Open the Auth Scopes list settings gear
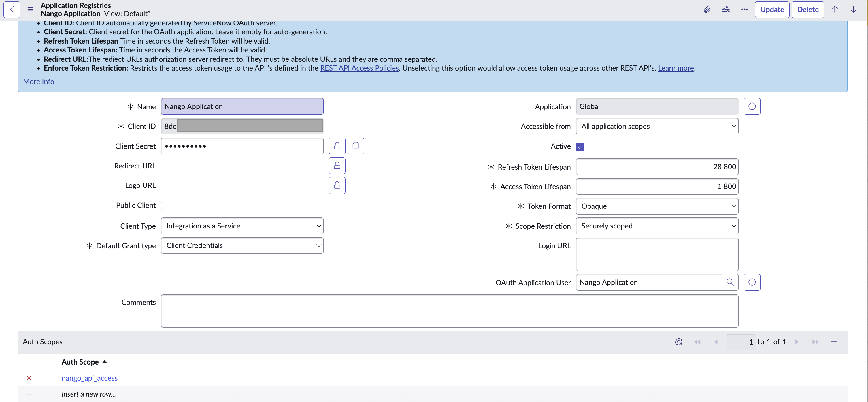The height and width of the screenshot is (402, 868). coord(679,342)
